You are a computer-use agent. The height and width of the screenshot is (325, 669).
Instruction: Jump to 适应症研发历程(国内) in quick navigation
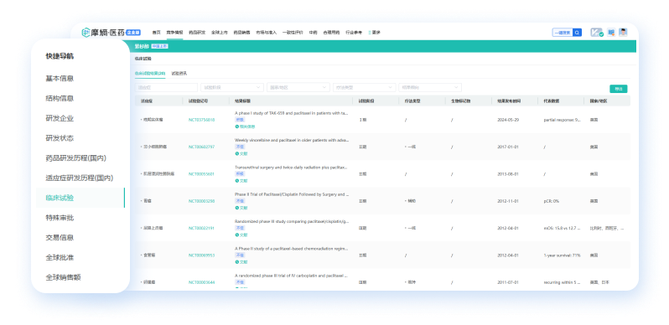80,178
